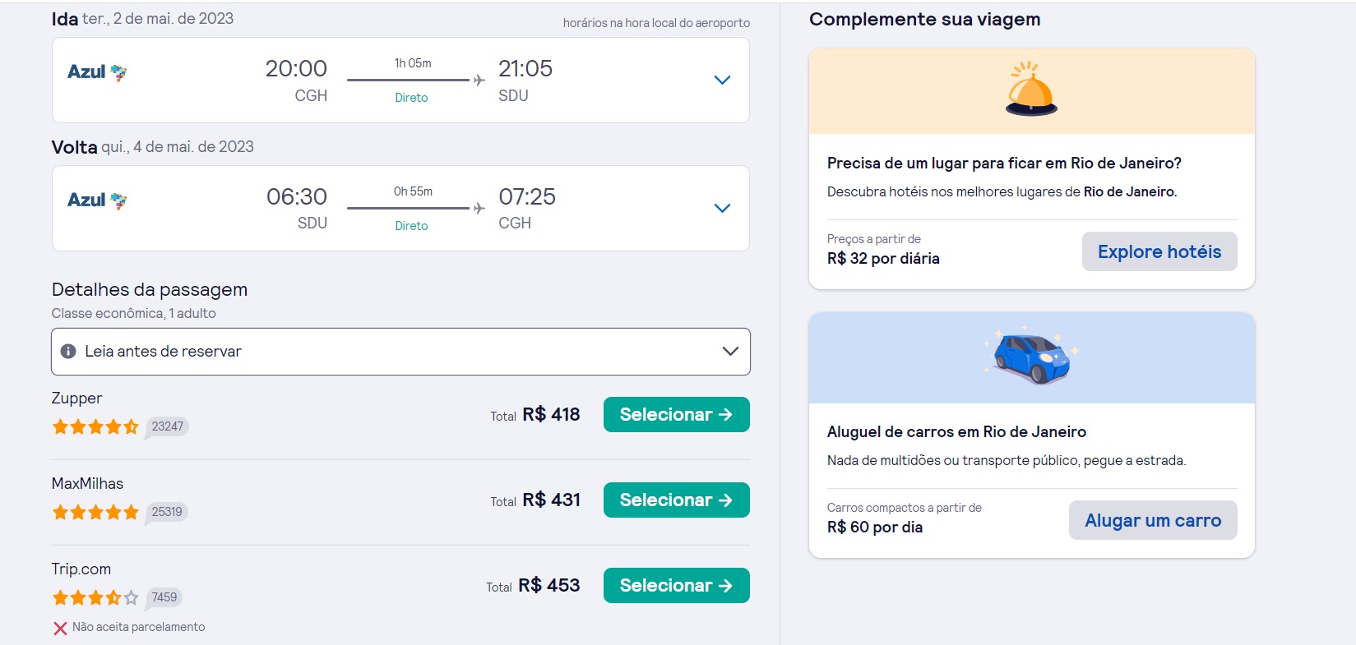This screenshot has width=1356, height=645.
Task: Click the blue car illustration
Action: click(x=1031, y=358)
